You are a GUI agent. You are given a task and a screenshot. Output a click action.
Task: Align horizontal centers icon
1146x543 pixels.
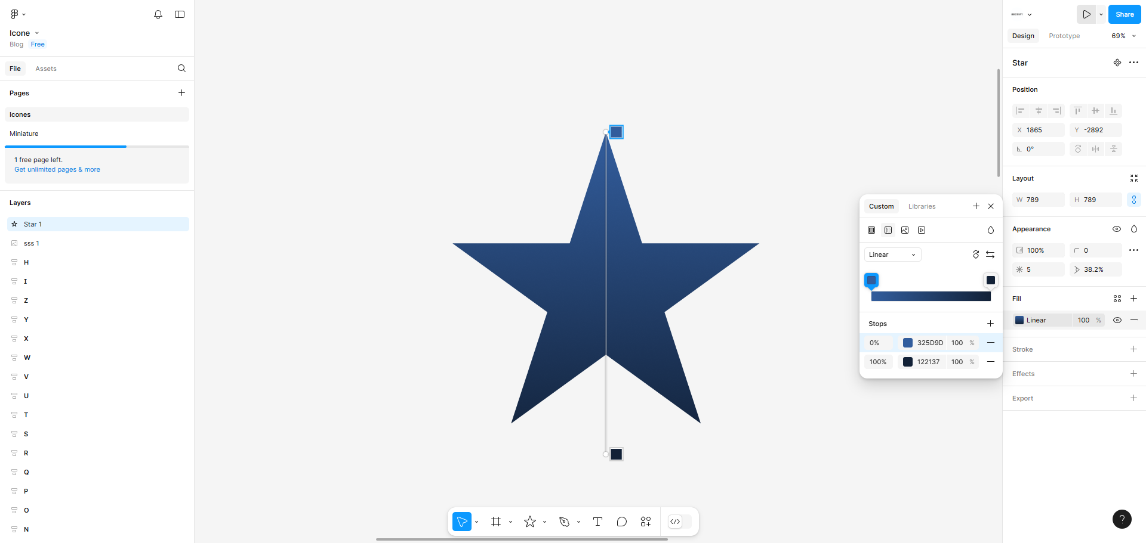point(1039,111)
